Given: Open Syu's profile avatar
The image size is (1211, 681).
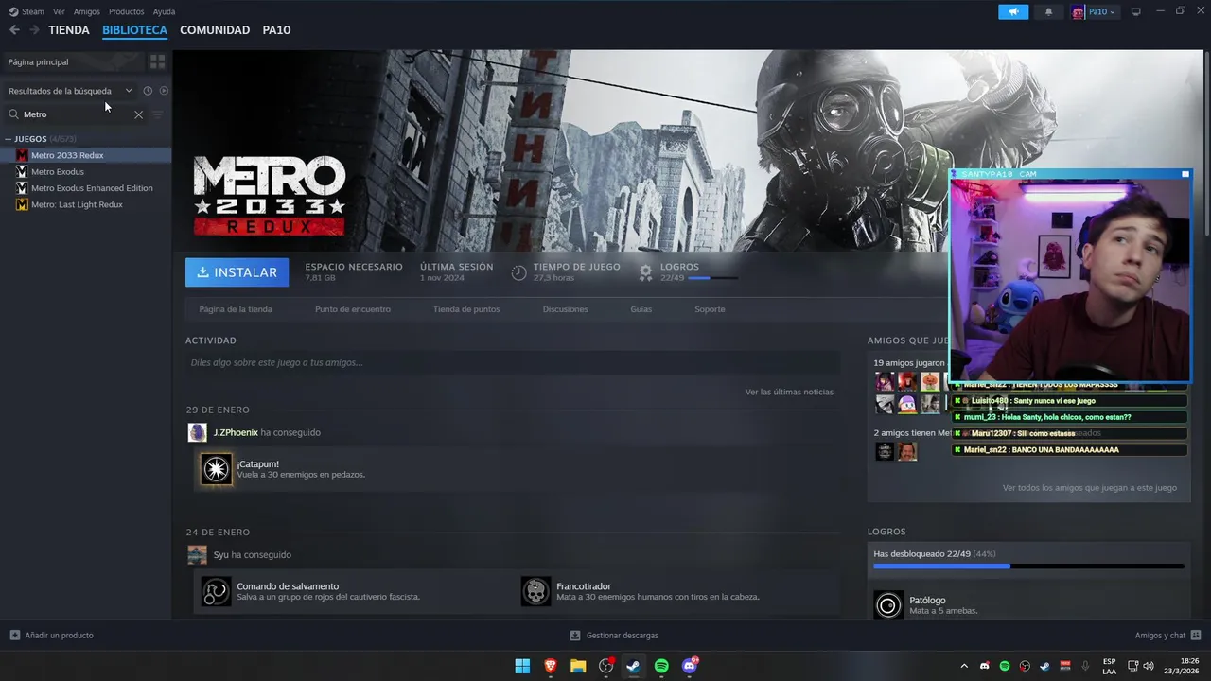Looking at the screenshot, I should click(198, 555).
